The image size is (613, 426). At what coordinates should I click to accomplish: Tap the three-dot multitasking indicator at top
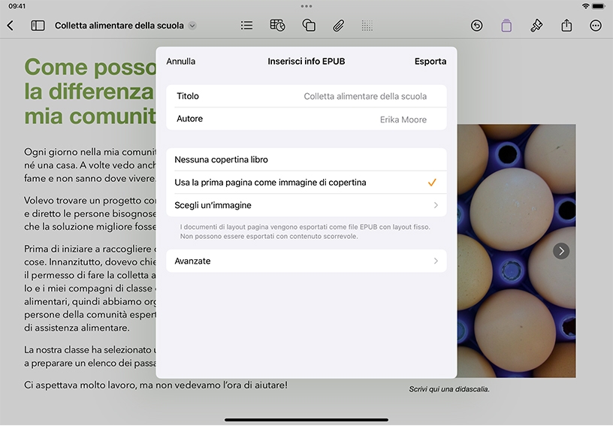click(x=306, y=6)
